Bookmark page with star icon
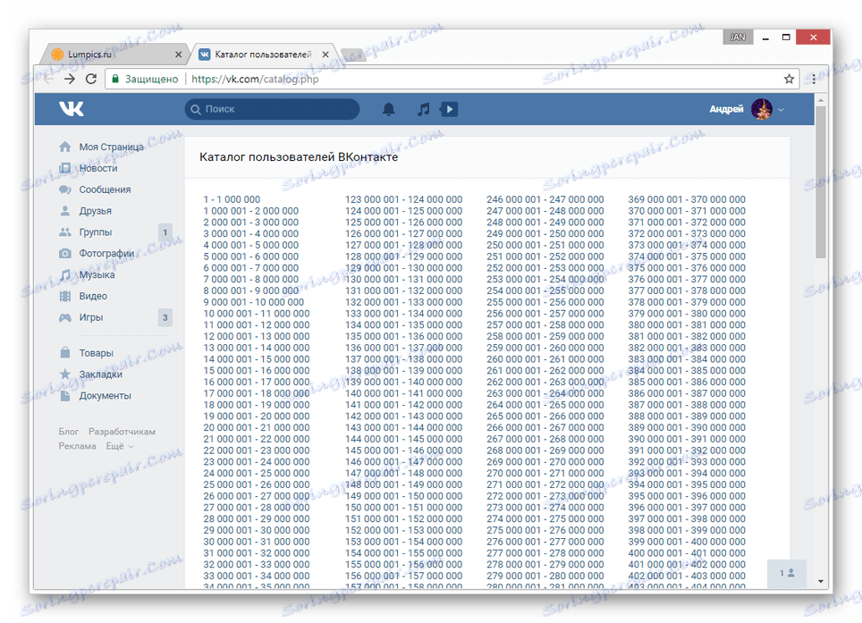Screen dimensions: 862x623 789,80
